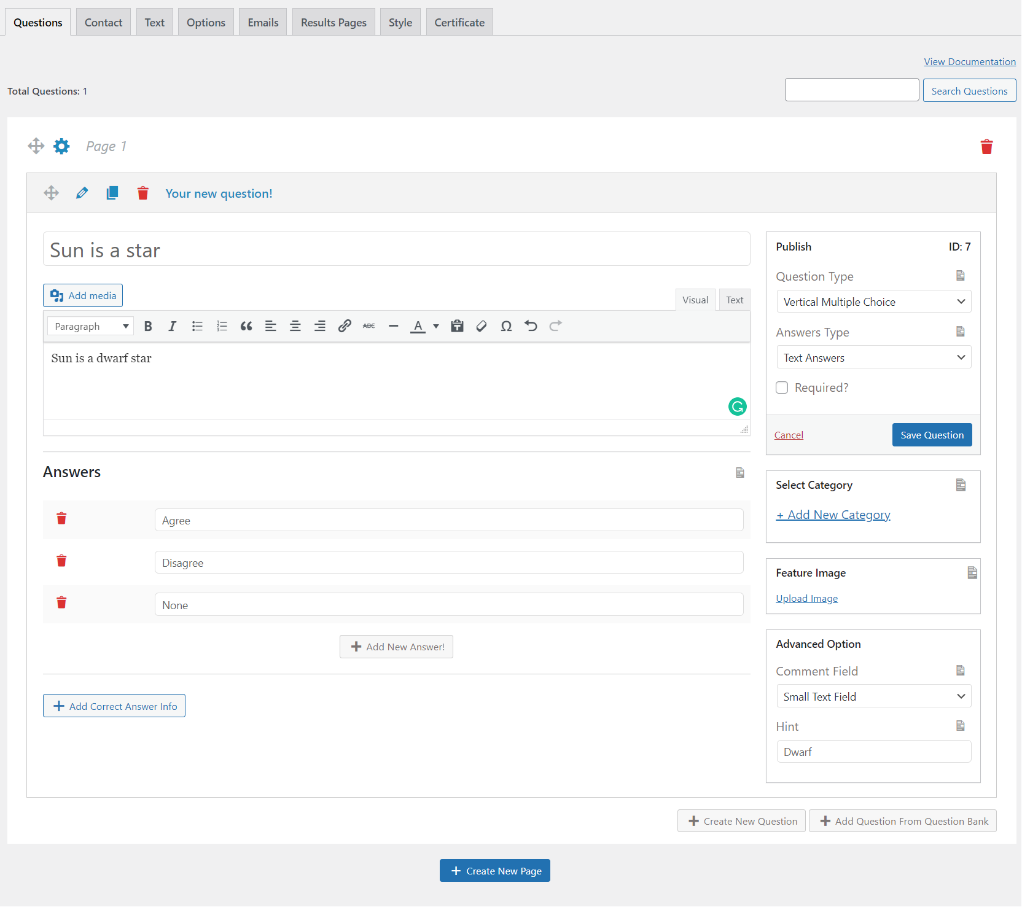The height and width of the screenshot is (907, 1022).
Task: Click the insert link icon
Action: tap(345, 326)
